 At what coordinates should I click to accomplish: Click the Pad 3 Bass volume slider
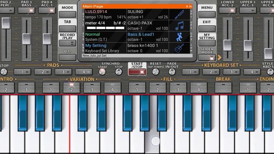pos(27,39)
